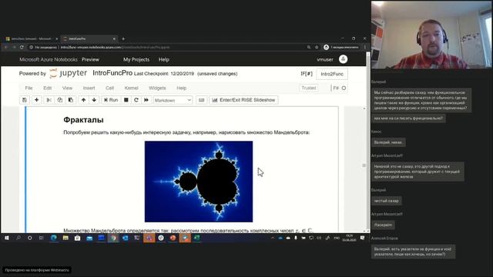
Task: Move selected cell down with arrow icon
Action: [x=94, y=100]
